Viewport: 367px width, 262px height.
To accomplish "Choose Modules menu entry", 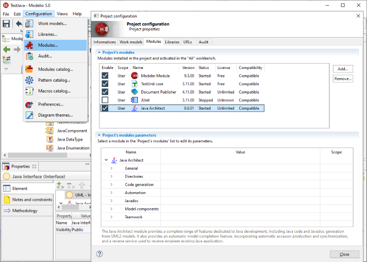I will coord(55,45).
